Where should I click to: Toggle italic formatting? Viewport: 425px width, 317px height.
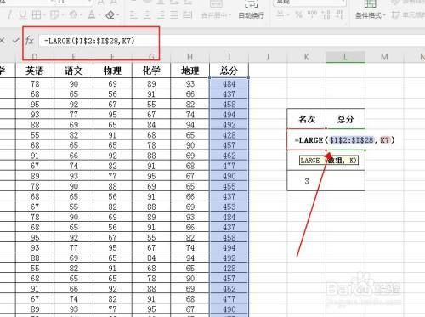click(9, 14)
